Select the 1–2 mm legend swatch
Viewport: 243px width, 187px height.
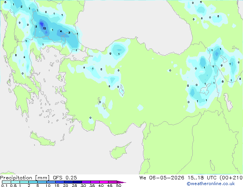click(24, 182)
